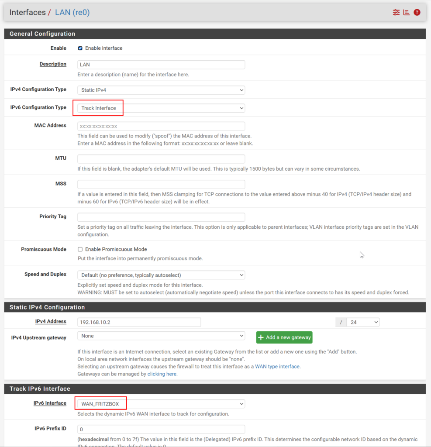Click the status graph icon in header
The height and width of the screenshot is (447, 431).
[x=406, y=12]
